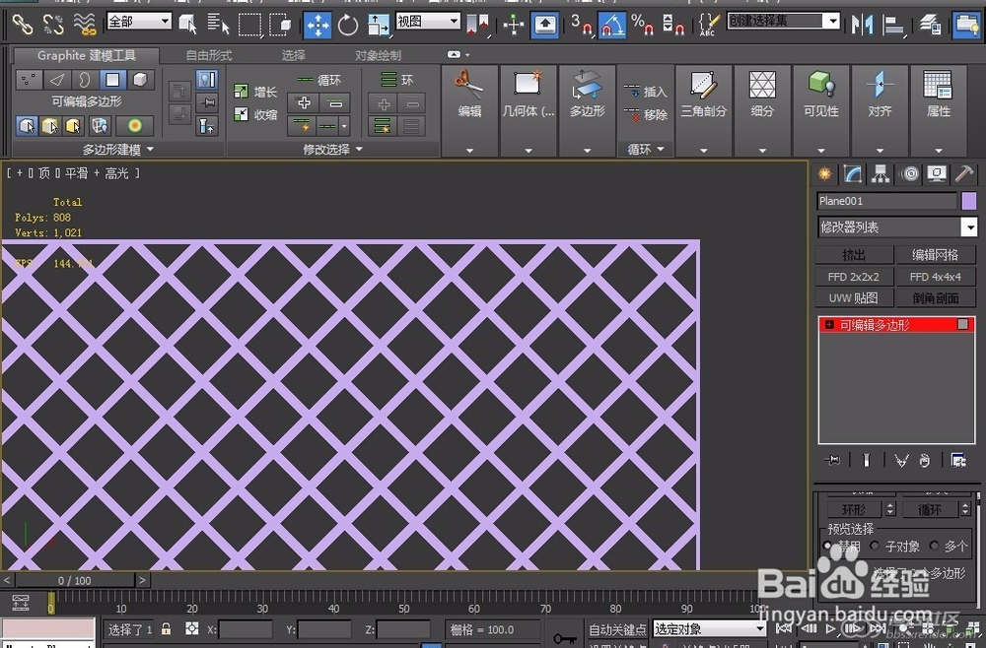Open the 对象绘制 ribbon tab
This screenshot has width=986, height=648.
point(378,55)
